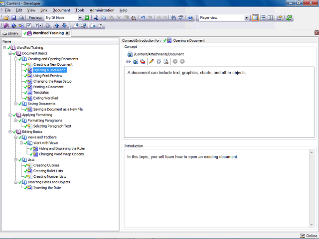This screenshot has width=319, height=239.
Task: Click the globe page icon in Concept toolbar
Action: (x=136, y=61)
